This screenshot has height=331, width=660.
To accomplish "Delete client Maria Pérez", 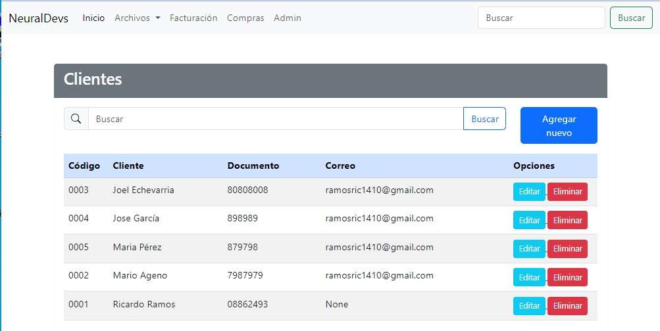I will click(x=567, y=249).
